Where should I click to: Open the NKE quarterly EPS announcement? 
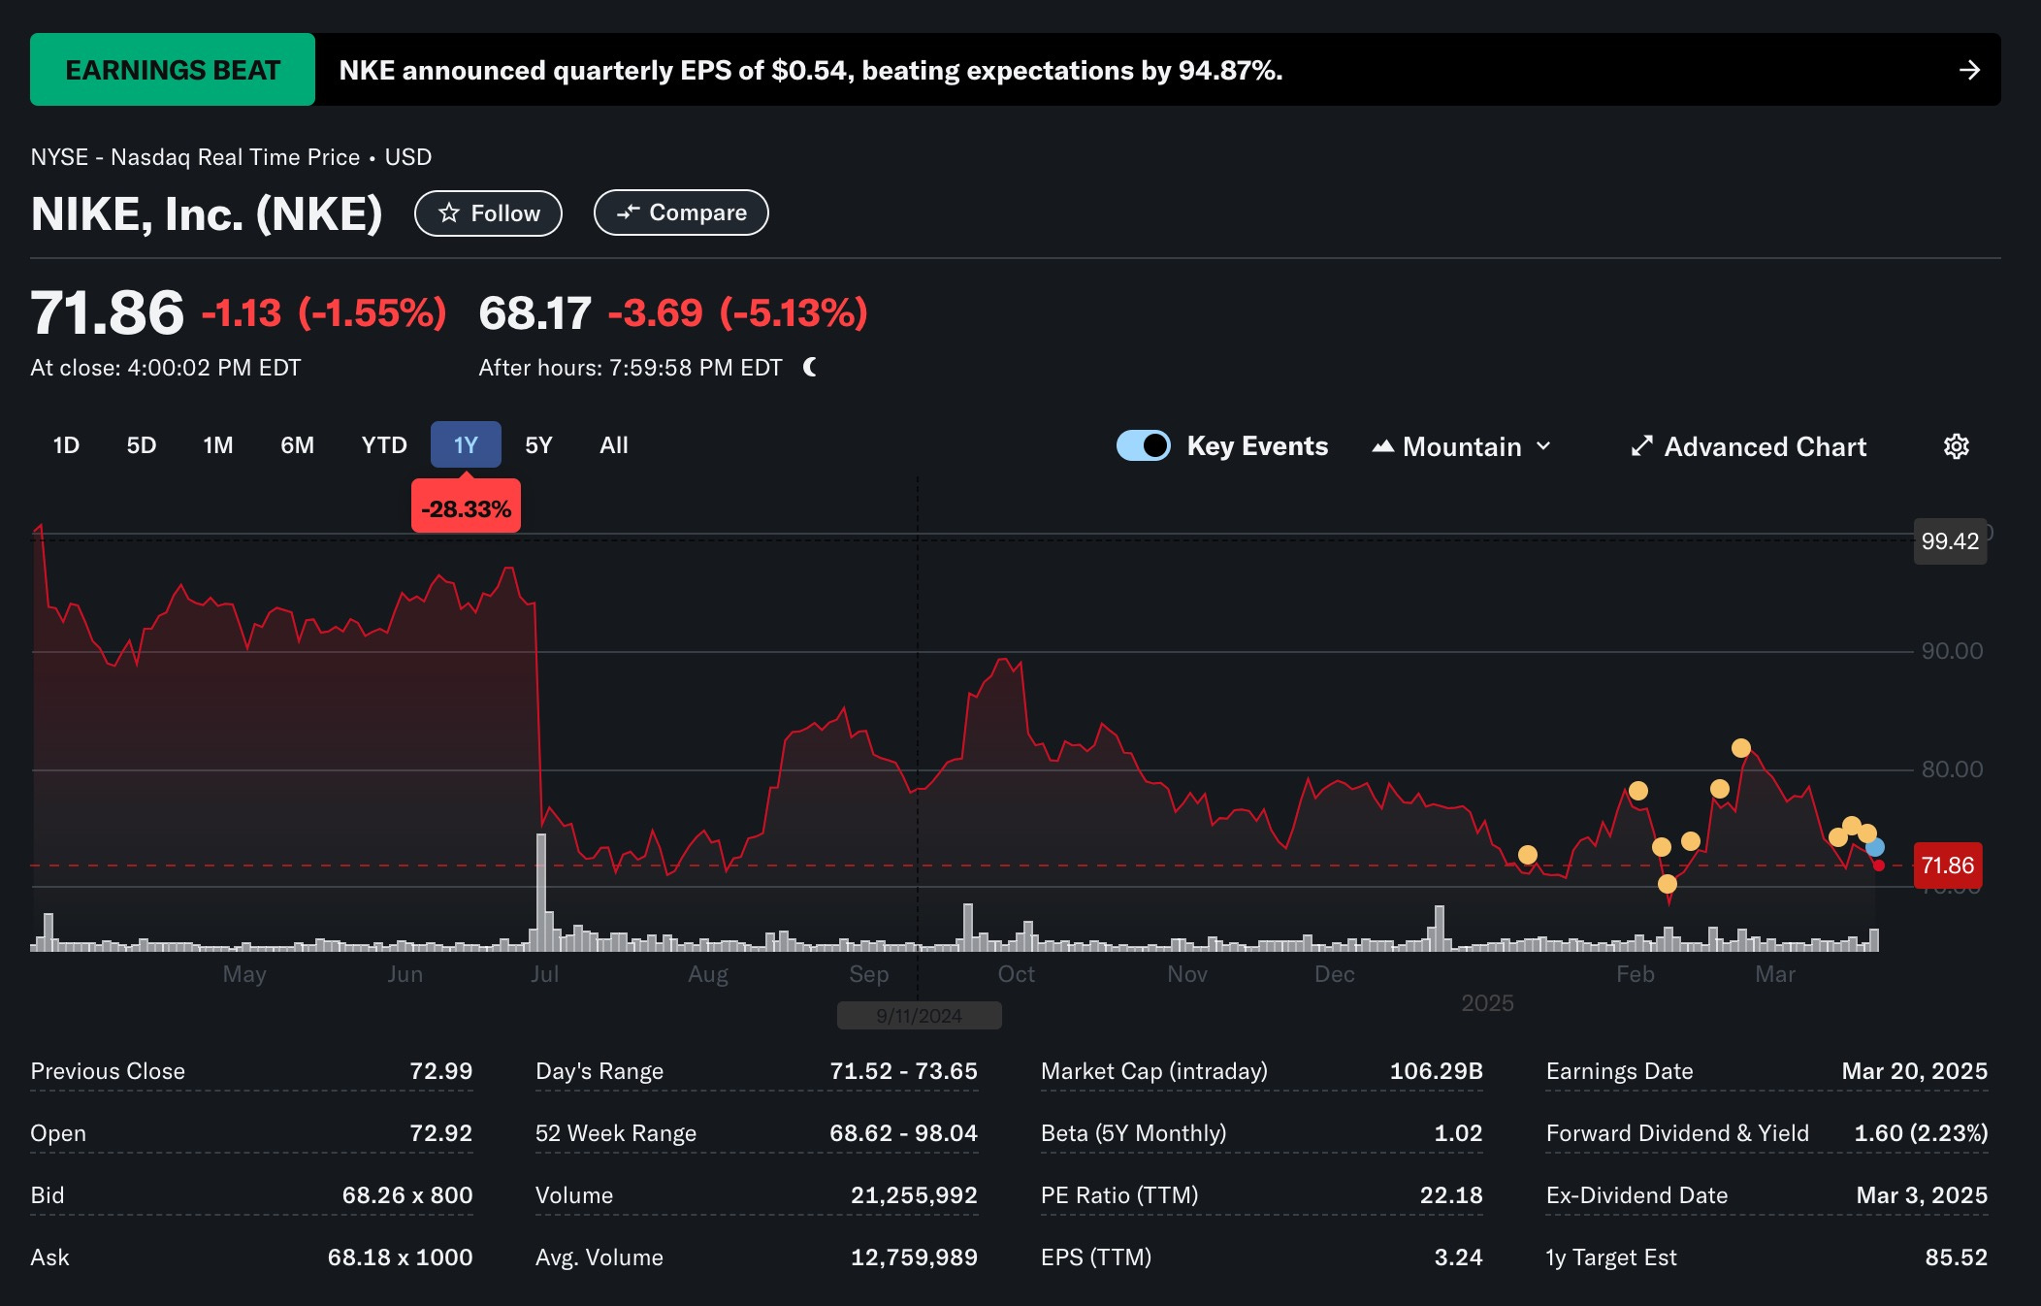[811, 70]
